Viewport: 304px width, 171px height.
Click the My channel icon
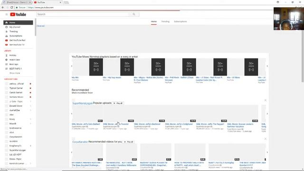6,27
